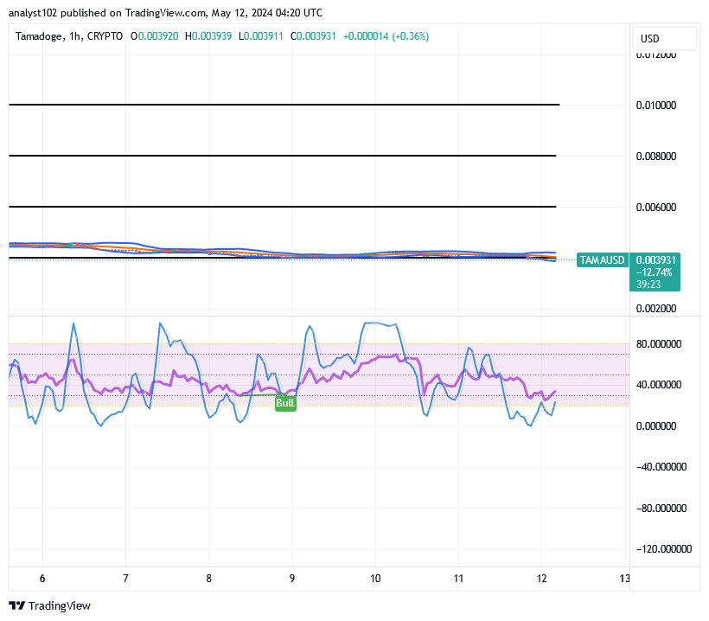
Task: Click date 8 on the time axis
Action: pyautogui.click(x=209, y=579)
